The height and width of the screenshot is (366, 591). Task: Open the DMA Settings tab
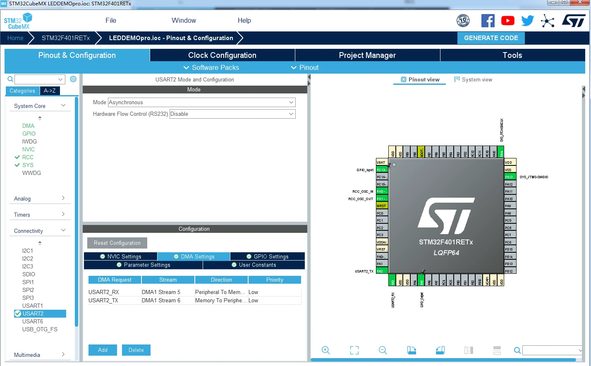pyautogui.click(x=194, y=256)
